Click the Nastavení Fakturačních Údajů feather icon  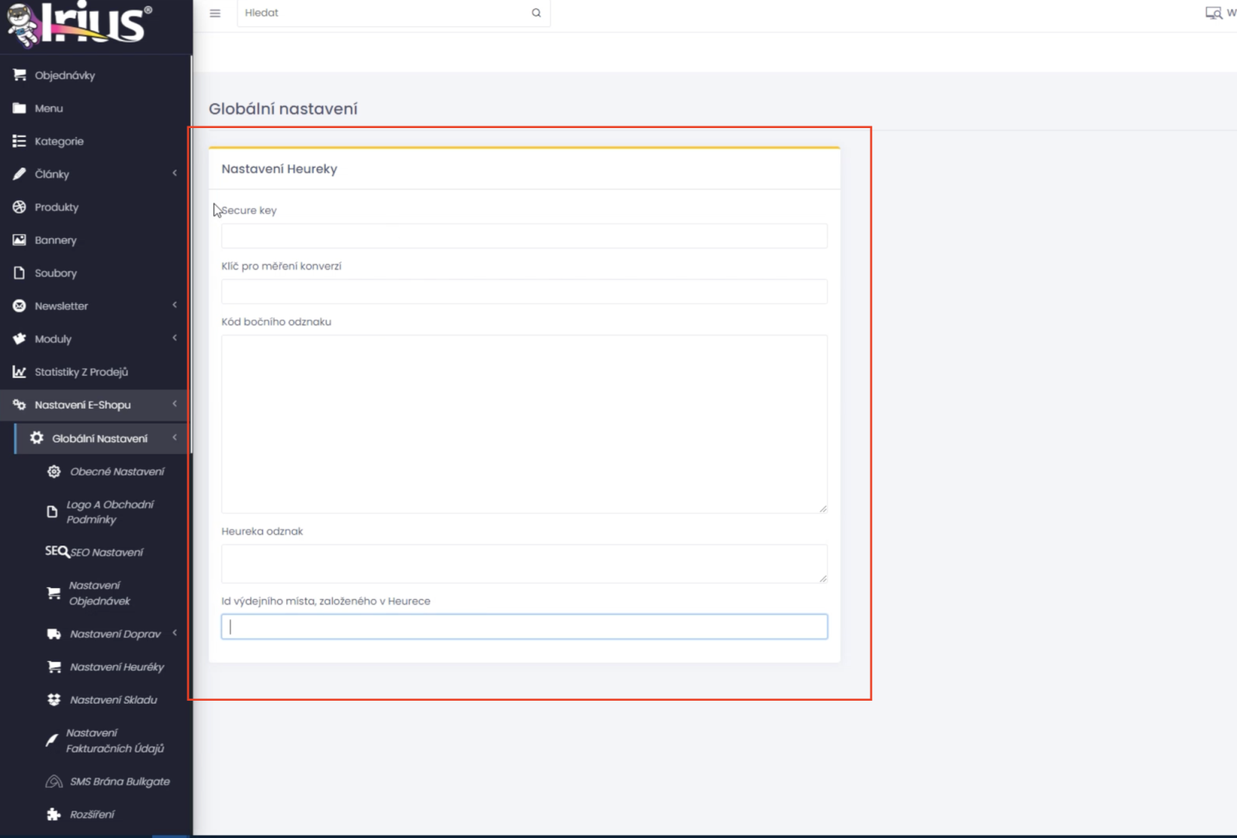pos(51,740)
